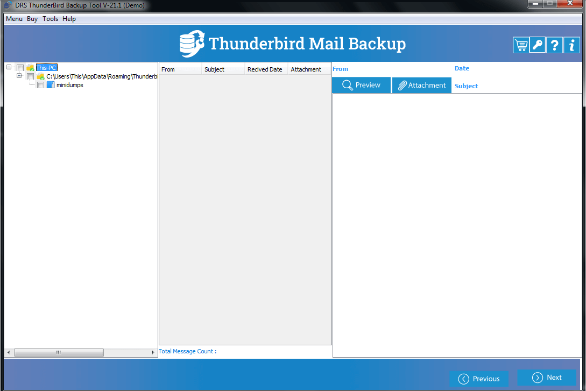The width and height of the screenshot is (586, 391).
Task: Open the shopping cart buy icon
Action: point(520,45)
